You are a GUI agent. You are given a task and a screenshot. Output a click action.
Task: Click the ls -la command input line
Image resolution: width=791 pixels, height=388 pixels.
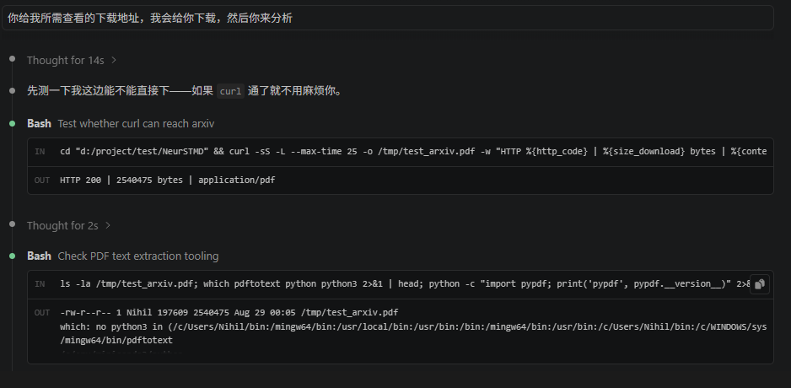pyautogui.click(x=400, y=284)
